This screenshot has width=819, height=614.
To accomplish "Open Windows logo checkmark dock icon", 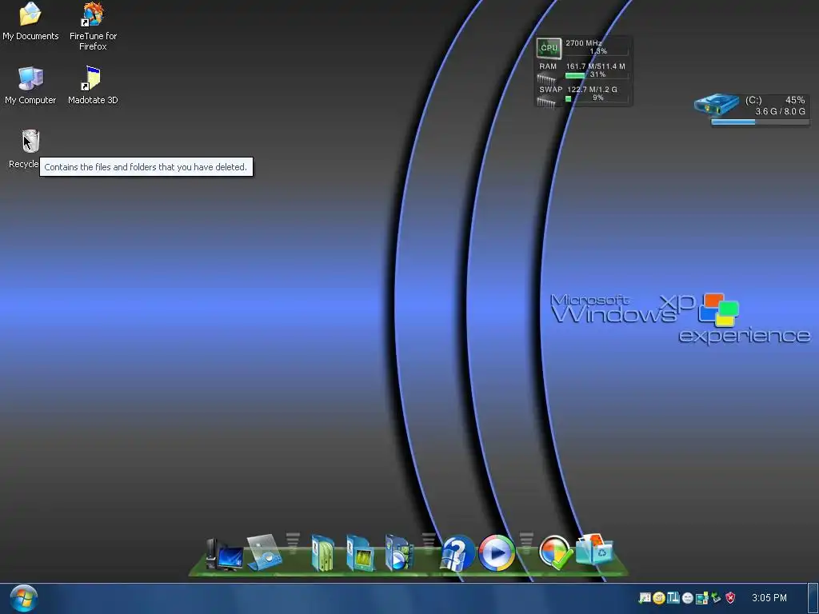I will [555, 552].
